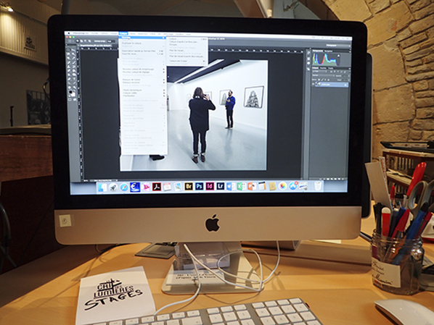Click histogram cache warning triangle icon
434x325 pixels.
(x=338, y=56)
